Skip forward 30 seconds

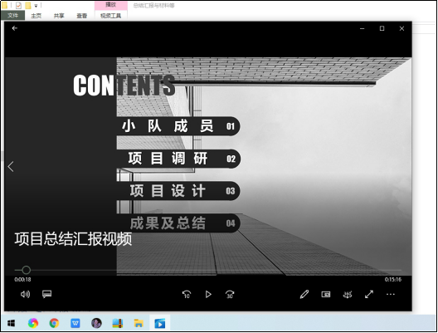tap(230, 294)
